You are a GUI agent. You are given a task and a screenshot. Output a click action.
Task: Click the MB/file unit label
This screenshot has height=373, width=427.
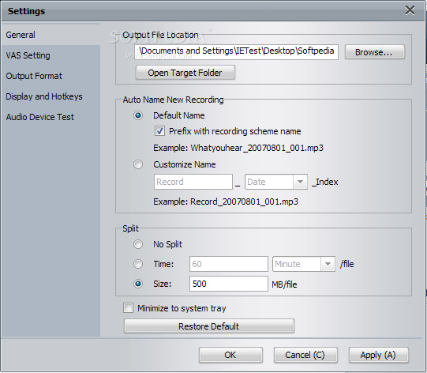tap(284, 284)
